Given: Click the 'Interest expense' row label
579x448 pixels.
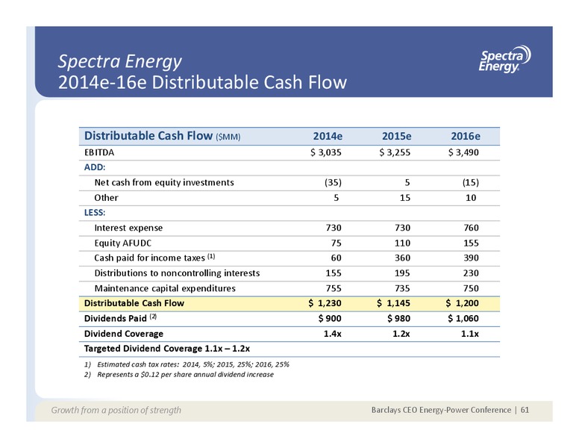Looking at the screenshot, I should [x=128, y=228].
